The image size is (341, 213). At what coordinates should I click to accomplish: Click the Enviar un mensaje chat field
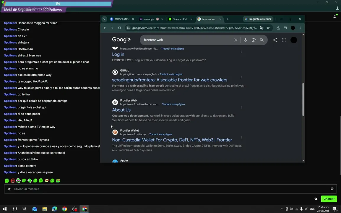170,189
